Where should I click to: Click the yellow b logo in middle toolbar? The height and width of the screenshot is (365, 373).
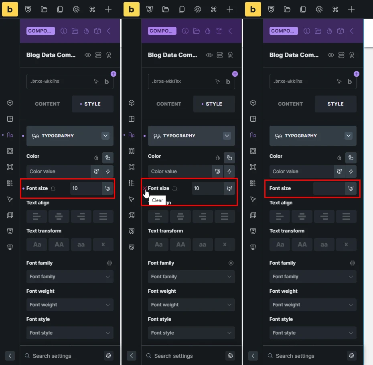click(x=131, y=9)
